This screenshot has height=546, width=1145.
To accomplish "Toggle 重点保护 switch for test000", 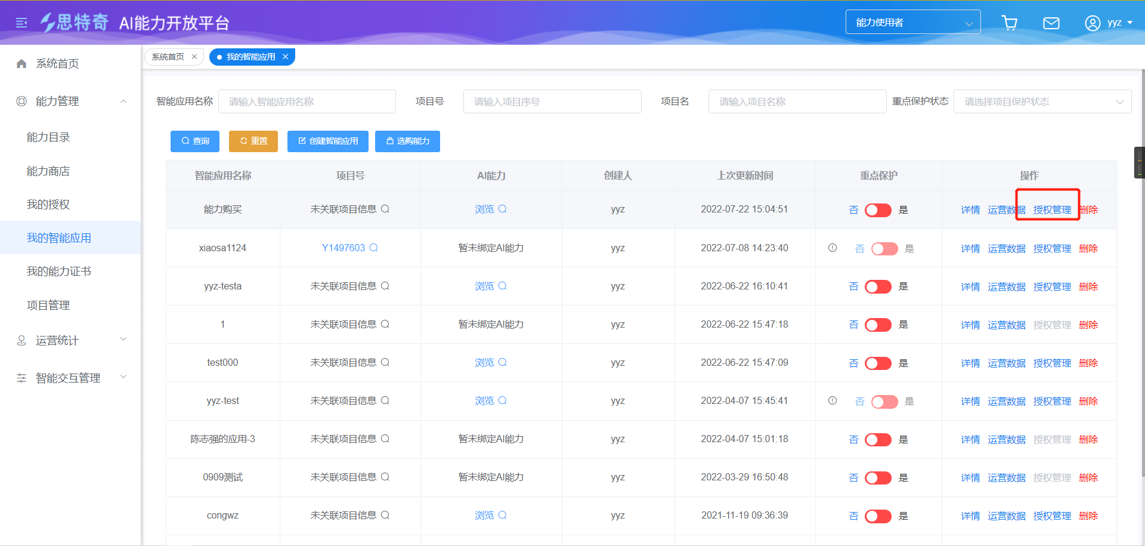I will tap(878, 363).
